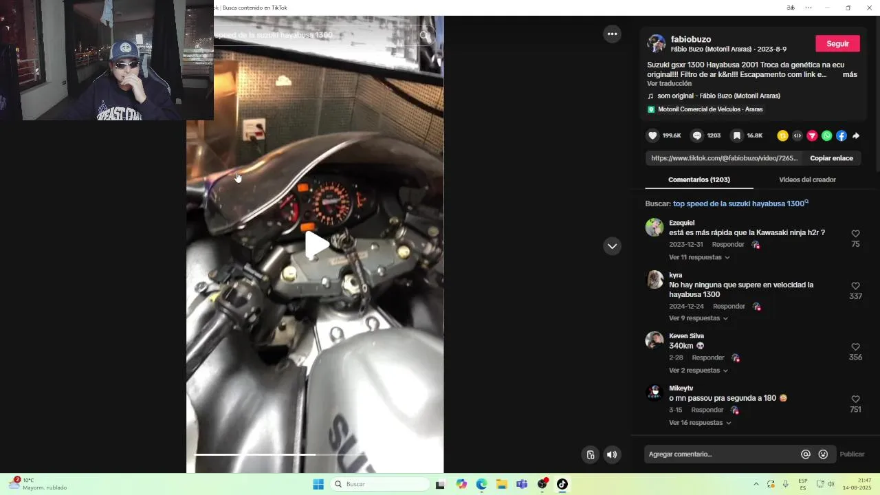The width and height of the screenshot is (880, 495).
Task: Open the translate icon in title bar
Action: coord(791,8)
